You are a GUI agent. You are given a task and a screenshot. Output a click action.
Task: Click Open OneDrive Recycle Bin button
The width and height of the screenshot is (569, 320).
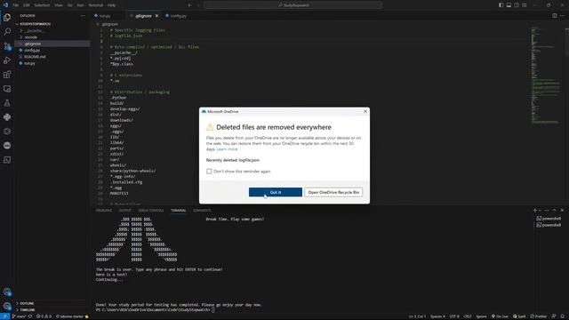pyautogui.click(x=333, y=192)
